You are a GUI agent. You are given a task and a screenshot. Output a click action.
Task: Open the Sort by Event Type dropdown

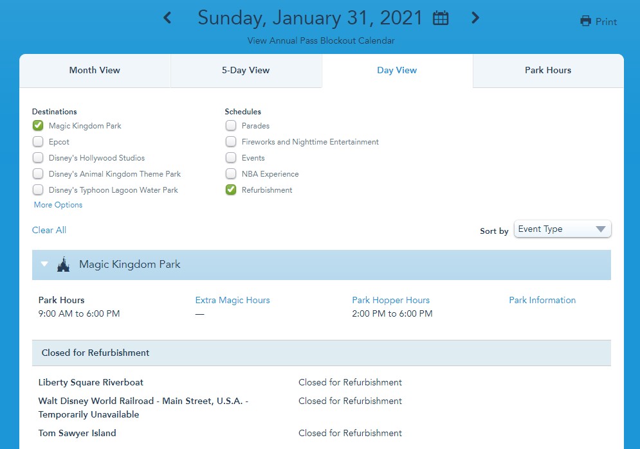pos(562,229)
